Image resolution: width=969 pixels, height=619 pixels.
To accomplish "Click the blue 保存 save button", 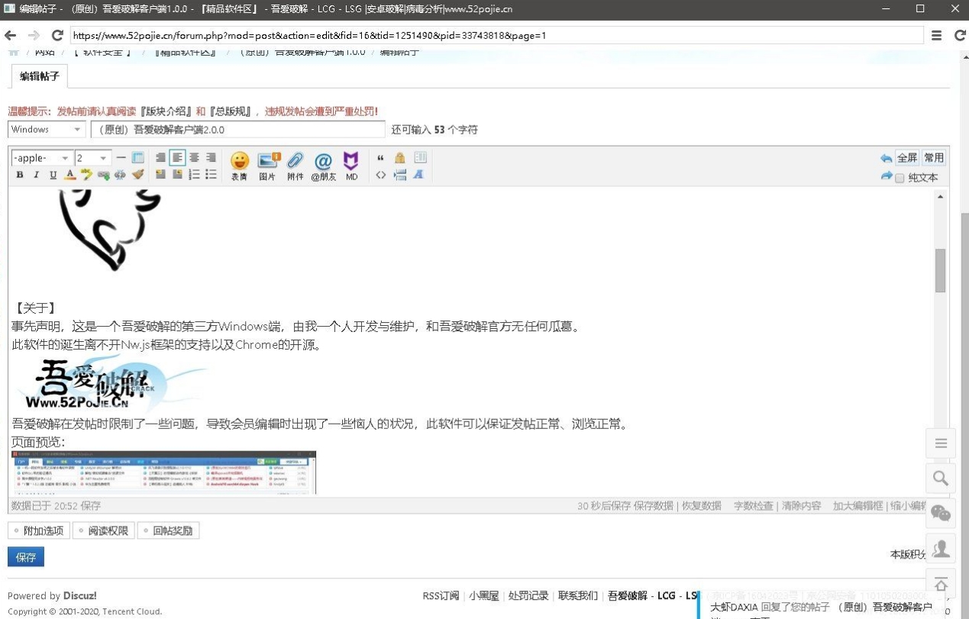I will 26,557.
